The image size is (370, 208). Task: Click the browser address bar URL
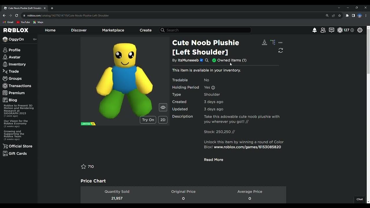[68, 16]
